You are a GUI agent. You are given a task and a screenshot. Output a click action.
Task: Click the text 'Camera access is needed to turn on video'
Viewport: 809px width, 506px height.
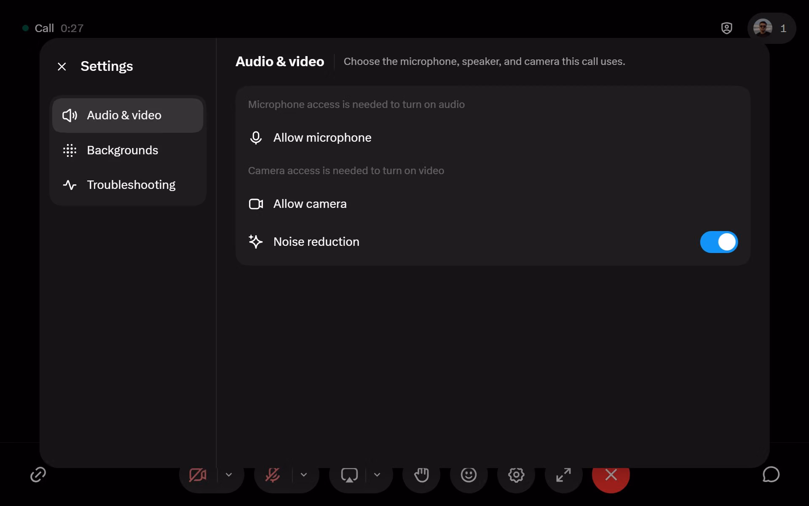pyautogui.click(x=346, y=171)
